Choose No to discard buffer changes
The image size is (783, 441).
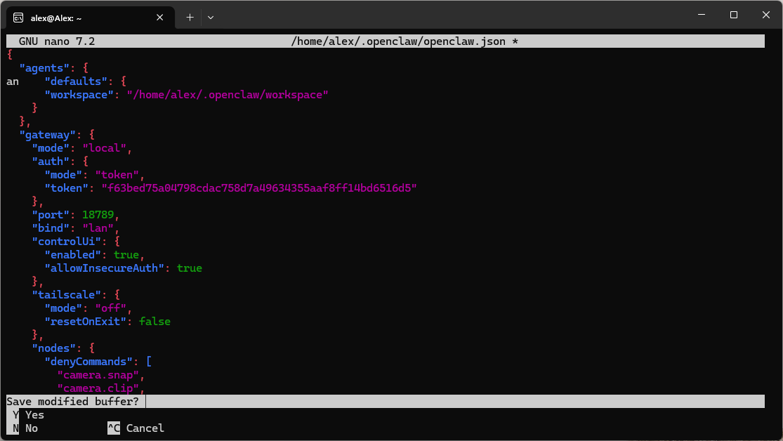[x=32, y=428]
